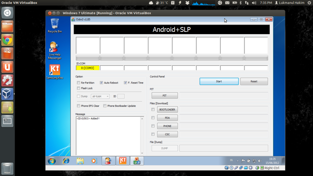The image size is (313, 176).
Task: Open weather indicator showing 31 °C
Action: pos(162,3)
